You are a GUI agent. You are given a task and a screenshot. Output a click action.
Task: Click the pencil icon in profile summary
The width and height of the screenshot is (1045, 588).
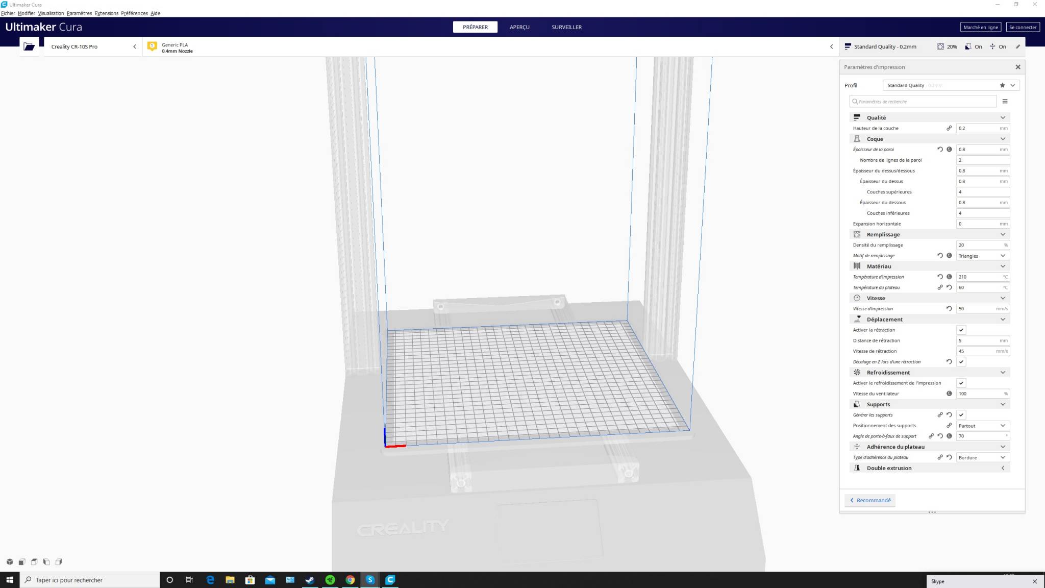click(1017, 46)
